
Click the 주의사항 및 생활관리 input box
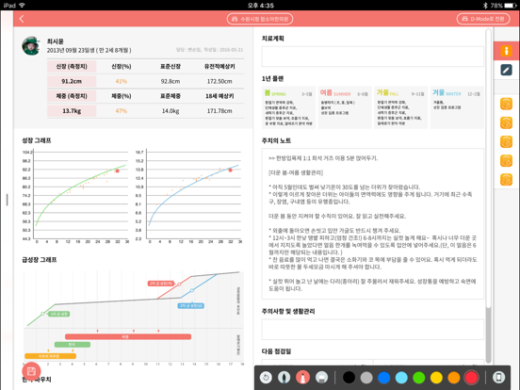coord(372,330)
